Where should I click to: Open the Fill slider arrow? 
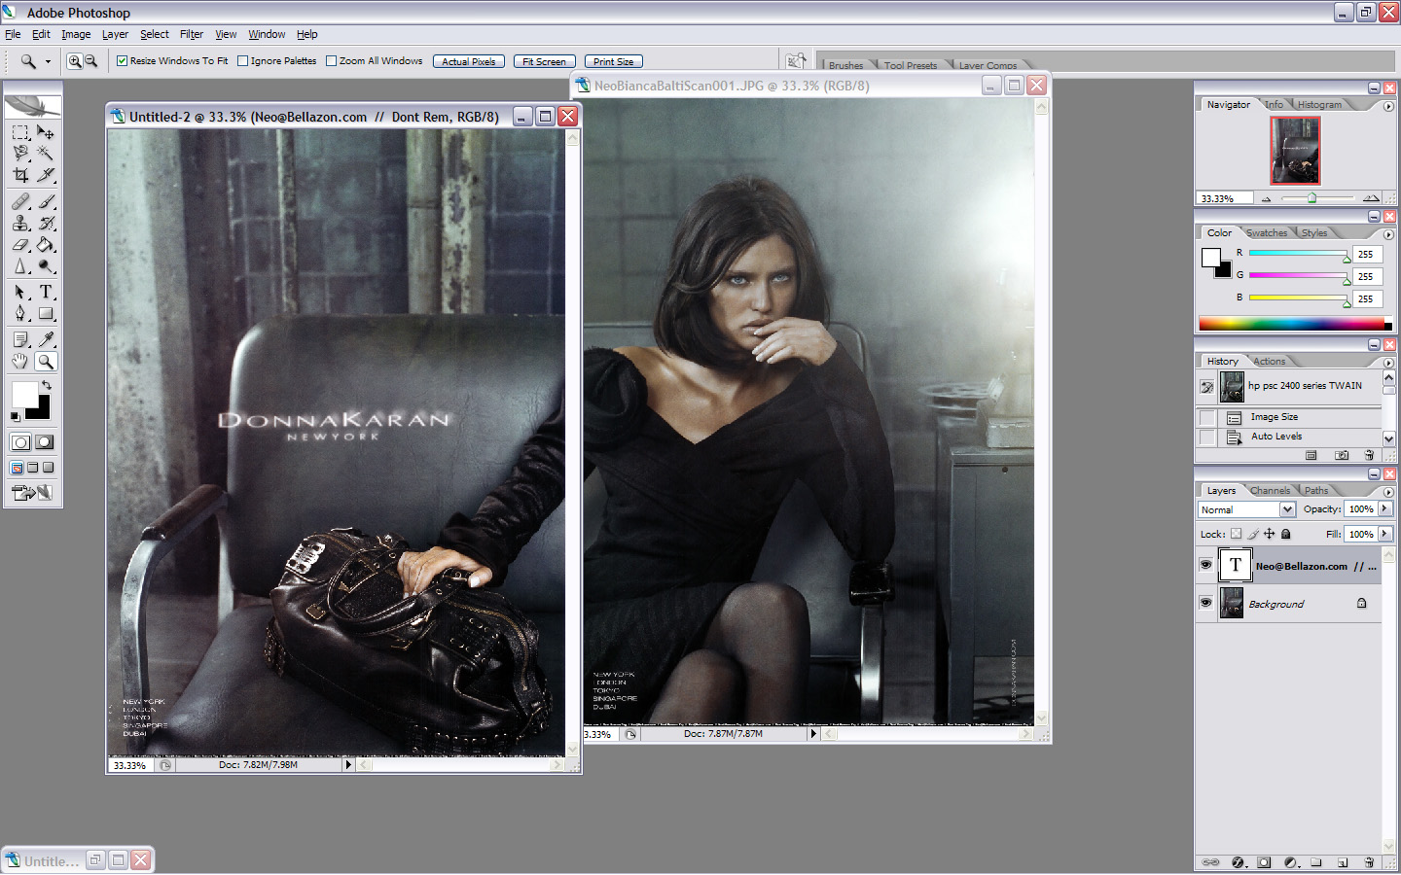1385,534
